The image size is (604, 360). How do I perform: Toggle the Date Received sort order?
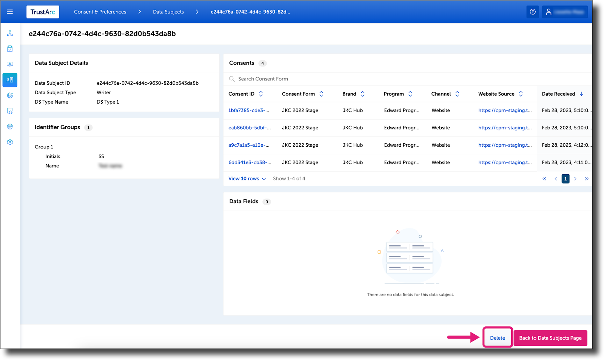(581, 94)
